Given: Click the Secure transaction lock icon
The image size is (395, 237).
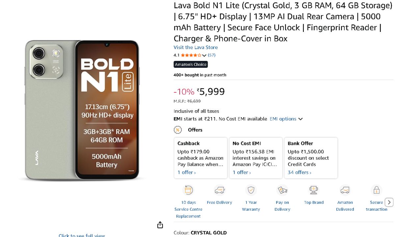Looking at the screenshot, I should pos(376,190).
